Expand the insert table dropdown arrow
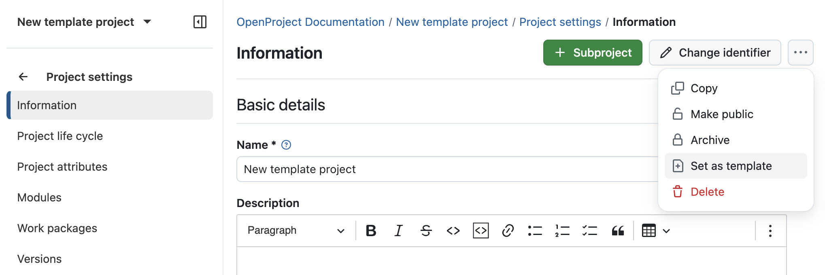This screenshot has width=825, height=275. [666, 231]
